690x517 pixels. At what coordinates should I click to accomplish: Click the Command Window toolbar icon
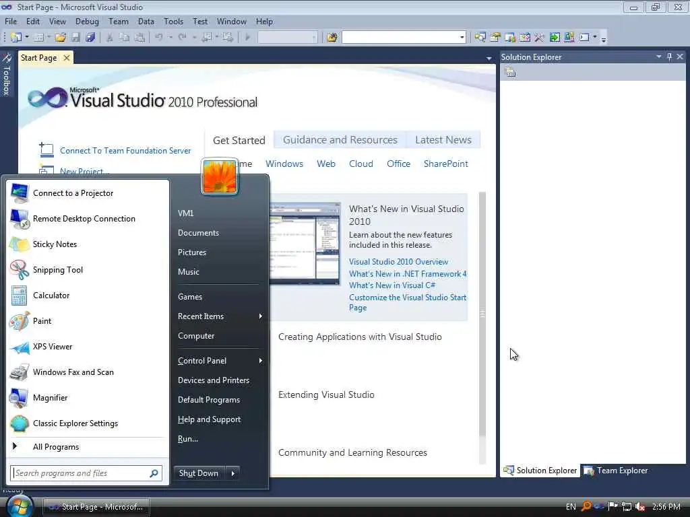click(584, 38)
